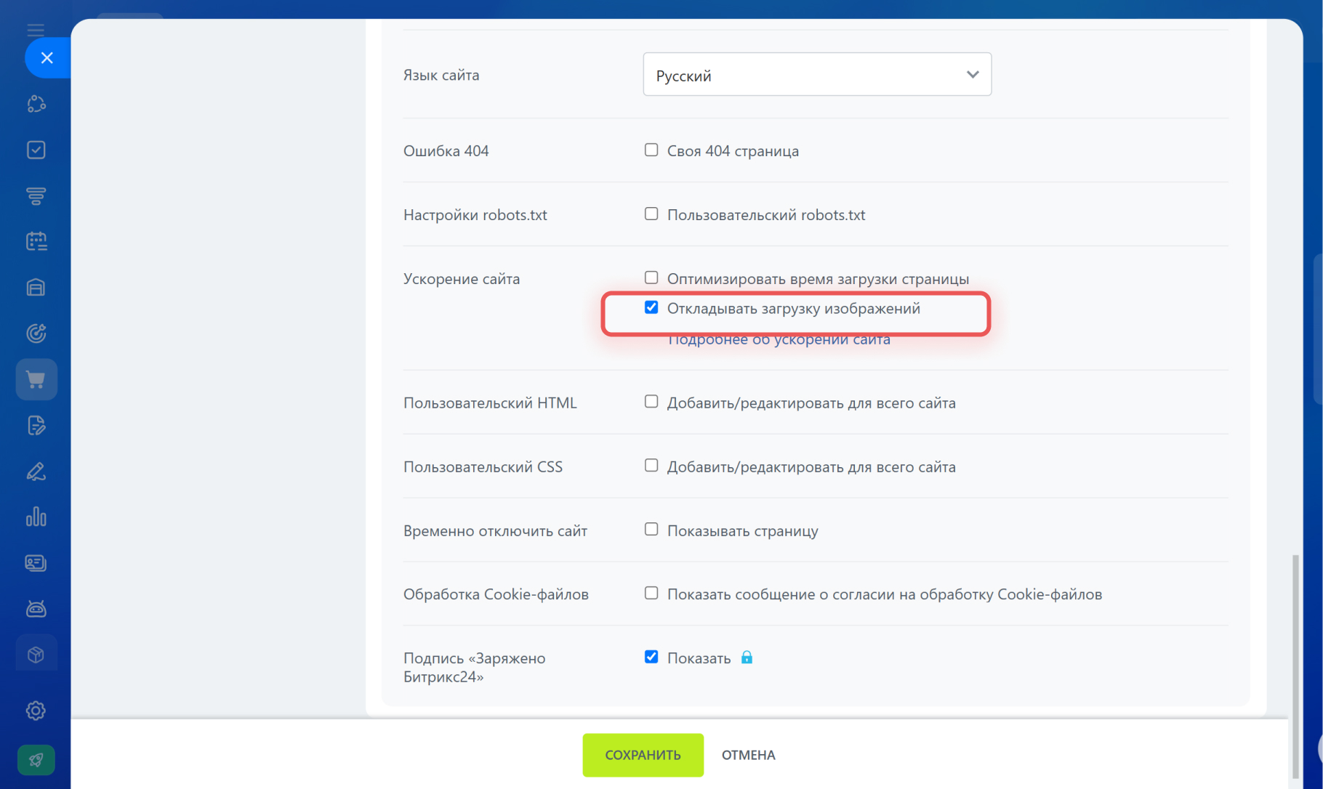Click the lock icon next to Показать
The width and height of the screenshot is (1323, 789).
pyautogui.click(x=747, y=657)
